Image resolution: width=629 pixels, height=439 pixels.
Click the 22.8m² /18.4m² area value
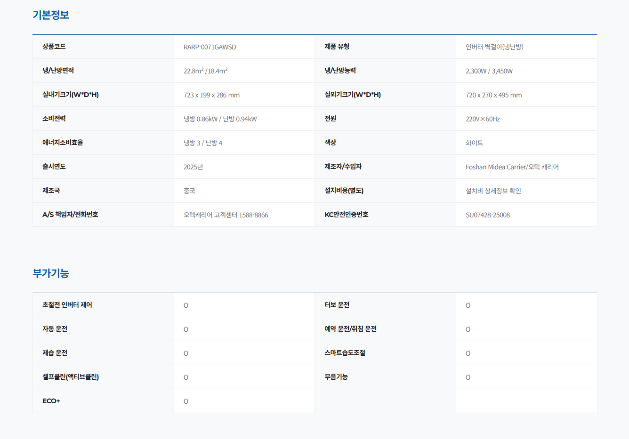[205, 71]
